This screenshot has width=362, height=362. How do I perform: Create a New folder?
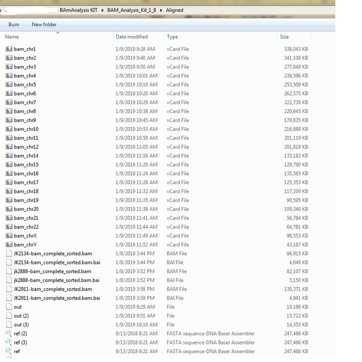[44, 24]
